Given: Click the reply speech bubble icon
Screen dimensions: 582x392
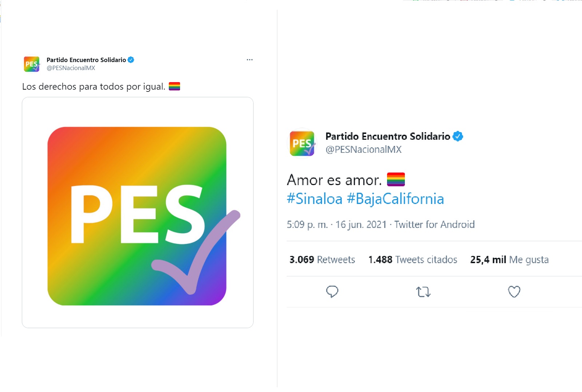Looking at the screenshot, I should (332, 292).
